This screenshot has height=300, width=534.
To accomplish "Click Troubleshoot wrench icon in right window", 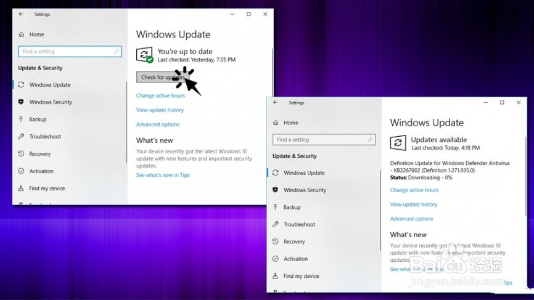I will (x=276, y=224).
